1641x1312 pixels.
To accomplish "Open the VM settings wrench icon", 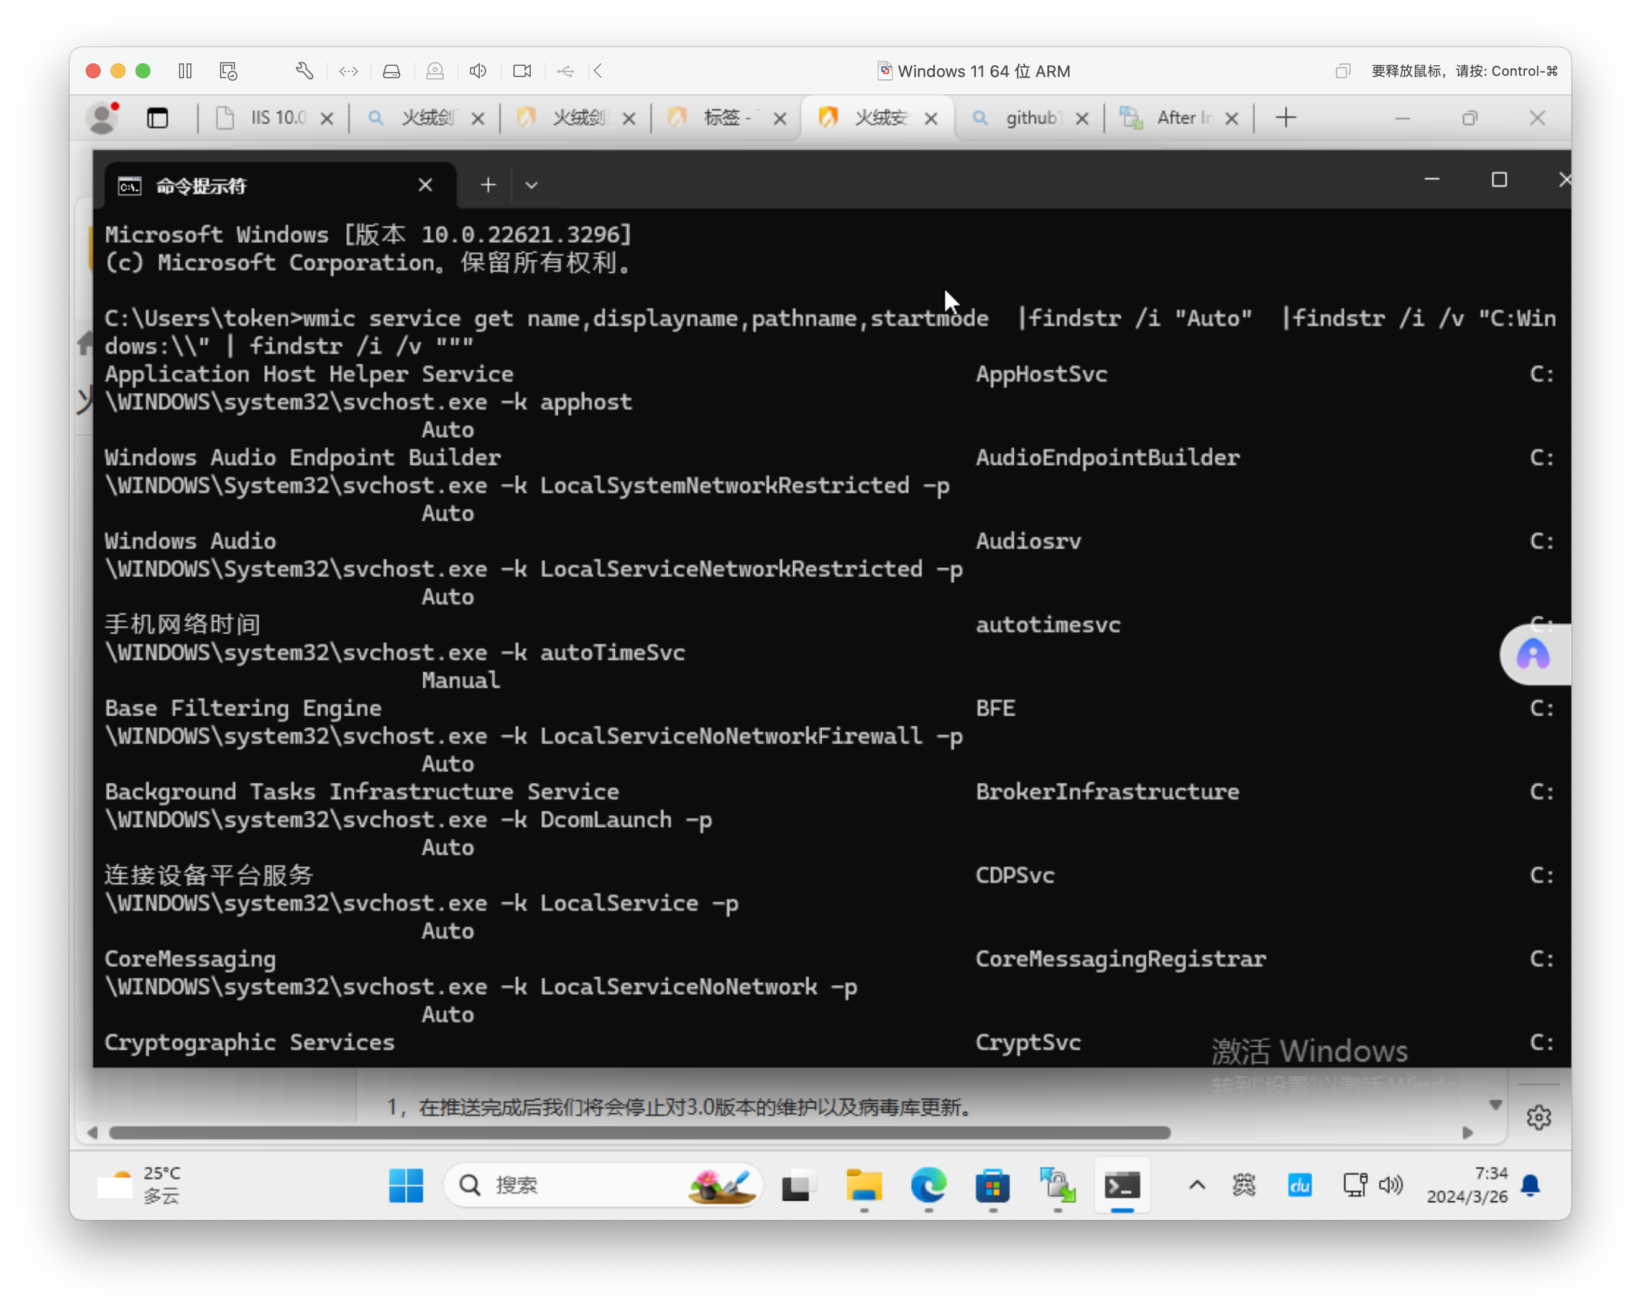I will coord(305,71).
